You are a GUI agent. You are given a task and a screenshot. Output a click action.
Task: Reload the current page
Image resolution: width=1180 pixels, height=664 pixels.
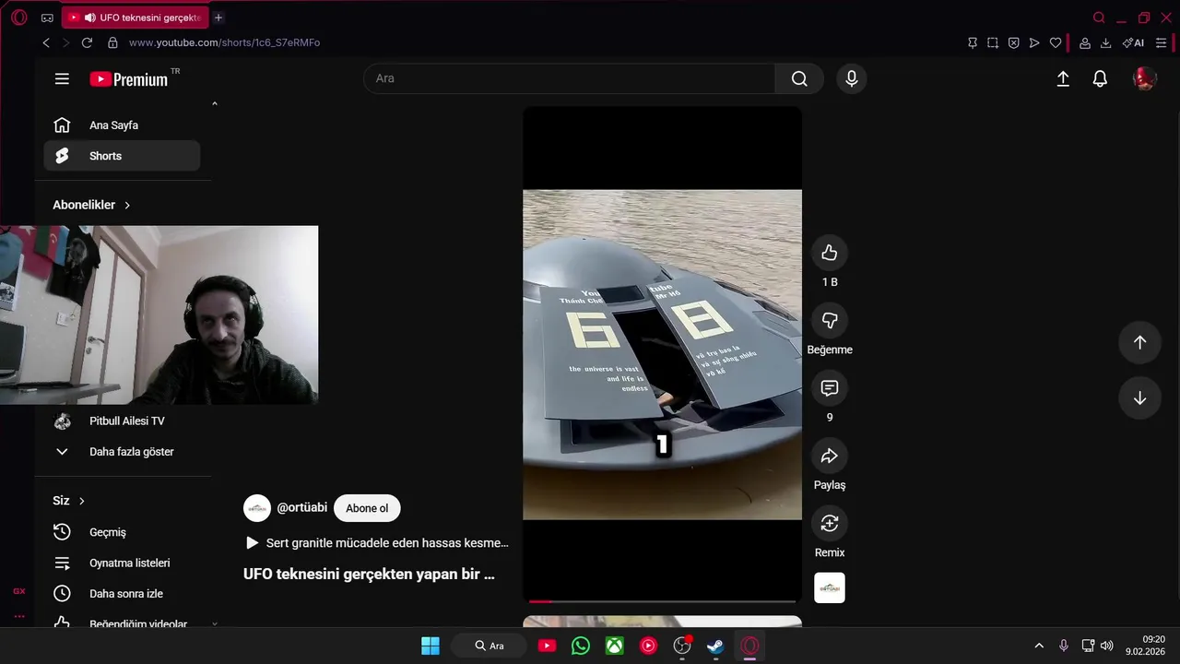pos(87,42)
